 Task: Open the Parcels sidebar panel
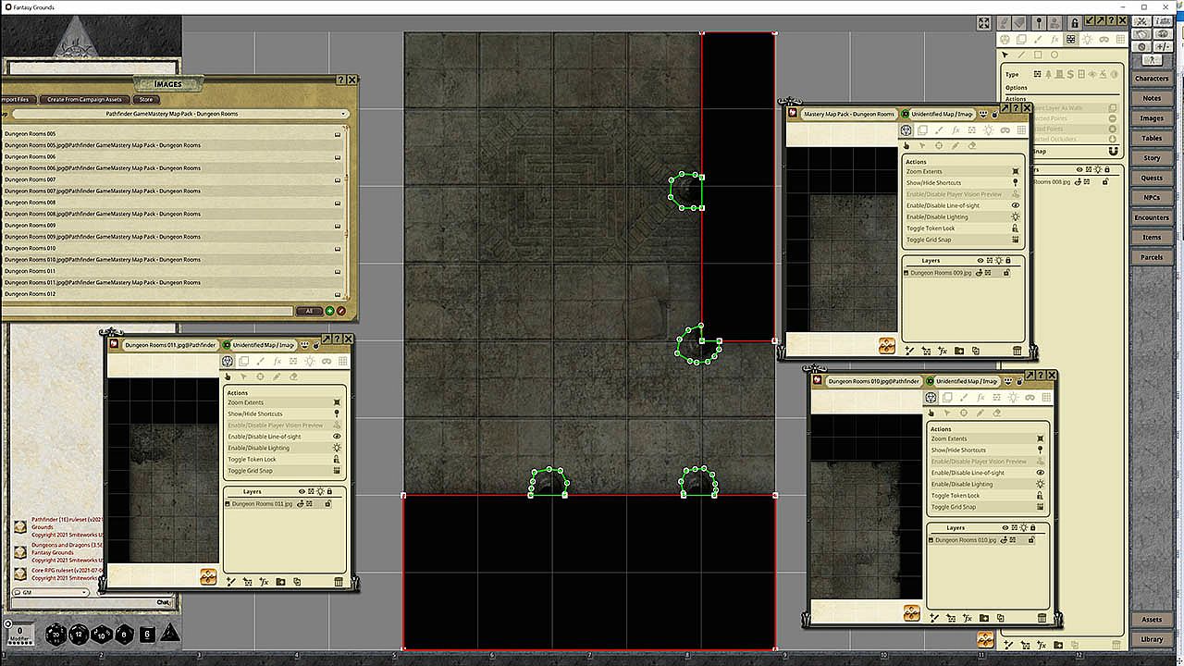(x=1152, y=257)
